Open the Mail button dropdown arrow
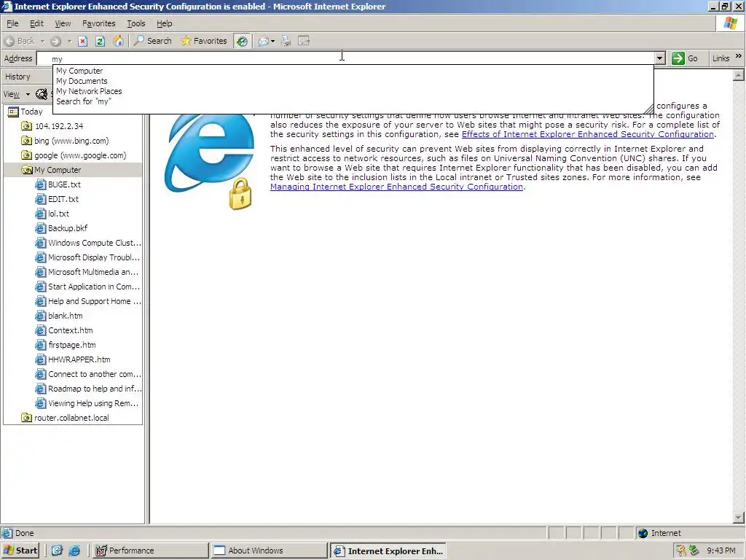Image resolution: width=746 pixels, height=560 pixels. pyautogui.click(x=272, y=42)
